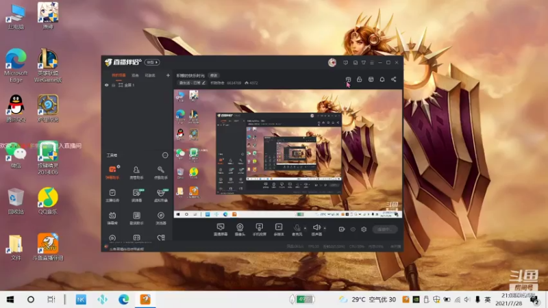Open the 弹幕助手 tool in the toolbox

tap(112, 172)
